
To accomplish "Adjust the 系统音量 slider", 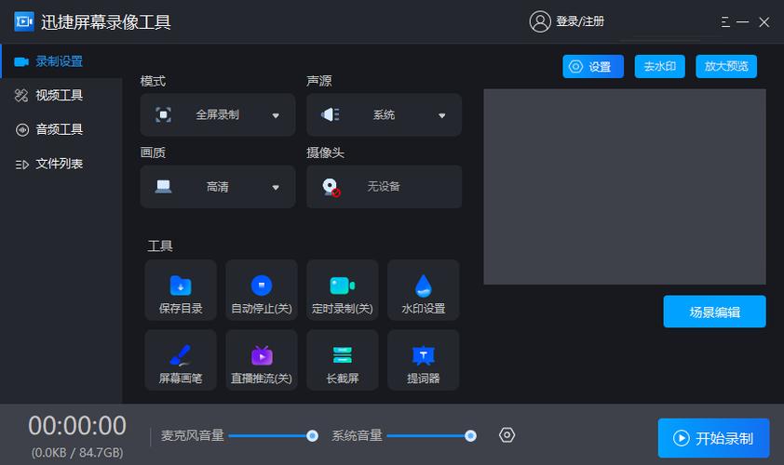I will tap(431, 436).
